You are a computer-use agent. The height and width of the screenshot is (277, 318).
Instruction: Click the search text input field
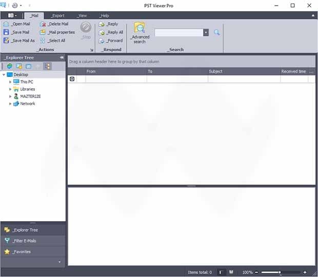coord(179,32)
